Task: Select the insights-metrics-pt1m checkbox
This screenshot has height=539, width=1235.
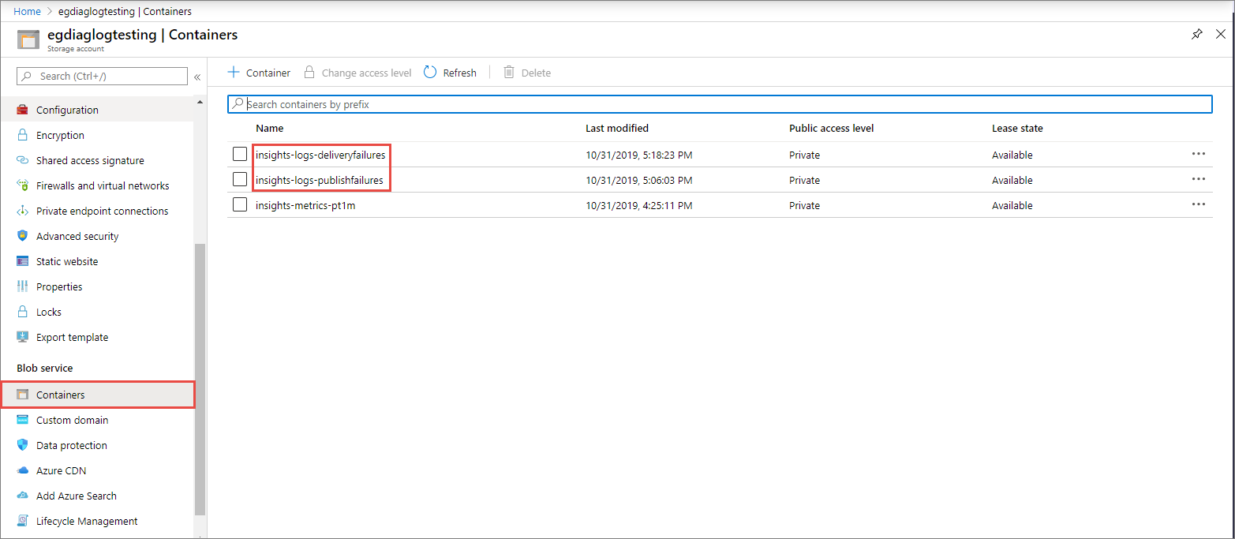Action: pyautogui.click(x=240, y=204)
